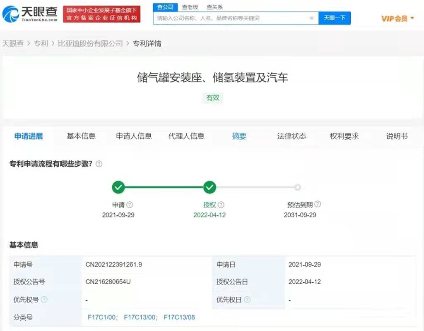Screen dimensions: 424x331
Task: Click the question mark icon next to 申请
Action: (x=130, y=205)
